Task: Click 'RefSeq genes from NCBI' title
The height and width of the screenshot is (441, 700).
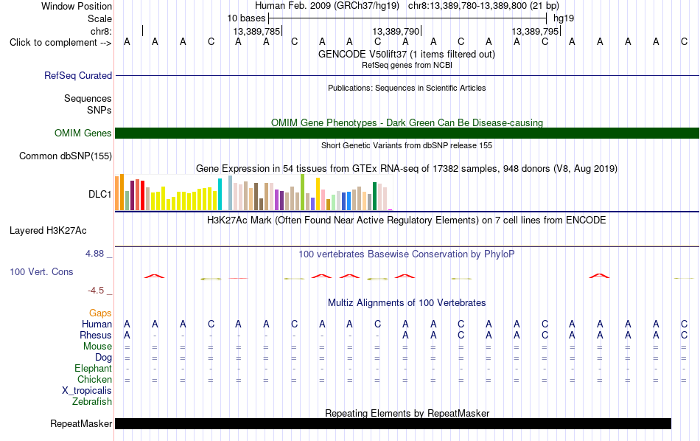Action: point(407,65)
